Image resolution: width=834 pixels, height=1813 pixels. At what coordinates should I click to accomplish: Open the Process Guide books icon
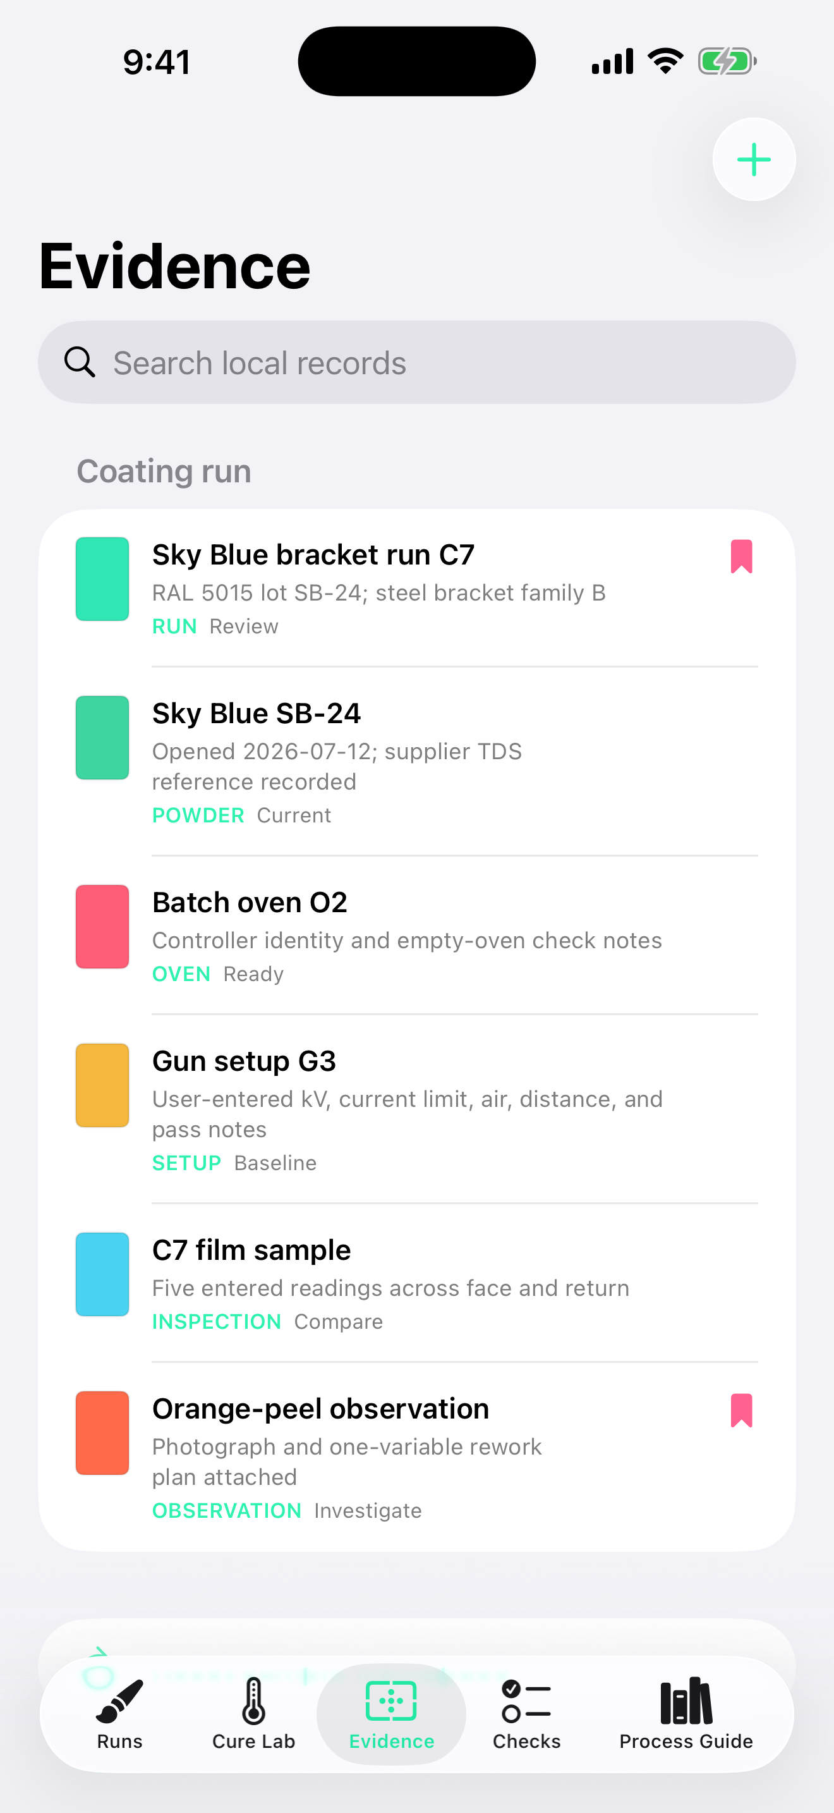click(x=686, y=1701)
